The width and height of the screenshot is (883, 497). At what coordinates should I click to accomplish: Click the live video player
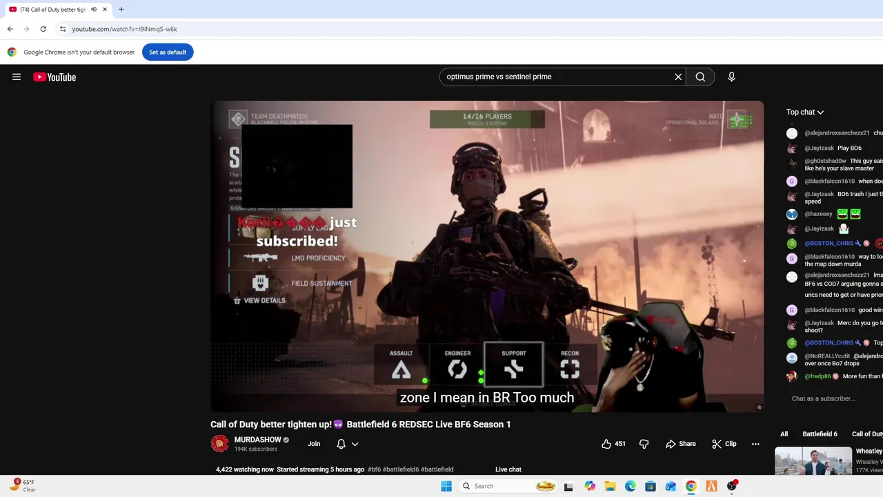tap(487, 256)
